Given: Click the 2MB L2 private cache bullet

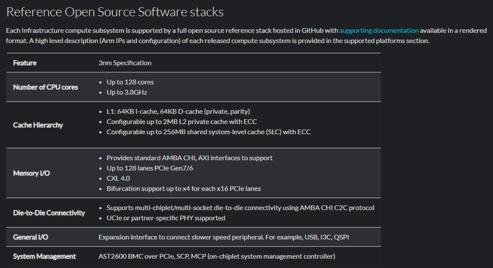Looking at the screenshot, I should [182, 122].
